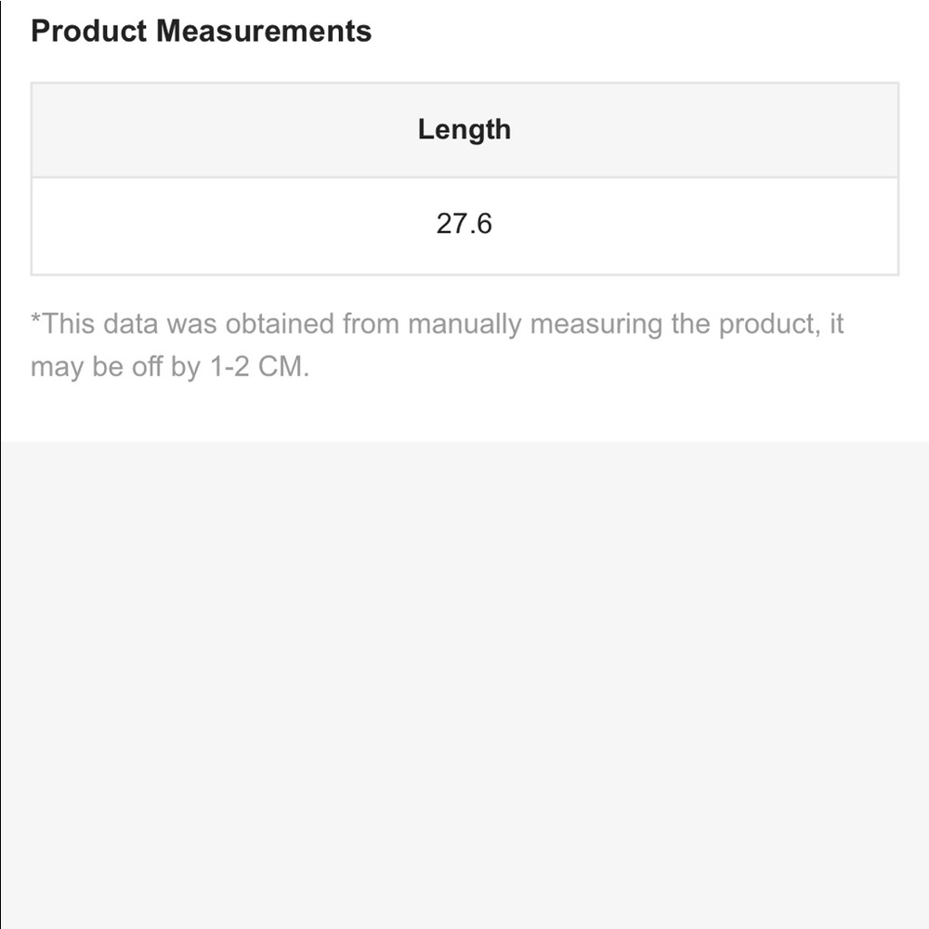Click the word "measuring" in the disclaimer
The height and width of the screenshot is (929, 929).
[595, 324]
